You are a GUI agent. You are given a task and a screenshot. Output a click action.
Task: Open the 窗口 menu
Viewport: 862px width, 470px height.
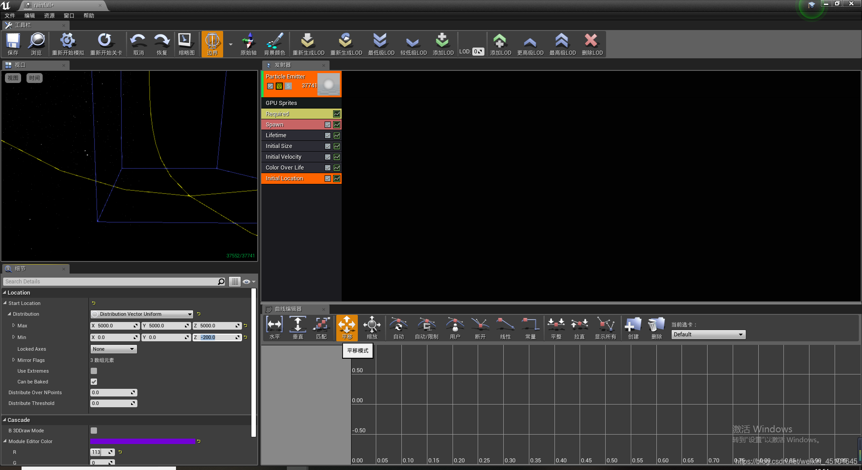tap(69, 16)
